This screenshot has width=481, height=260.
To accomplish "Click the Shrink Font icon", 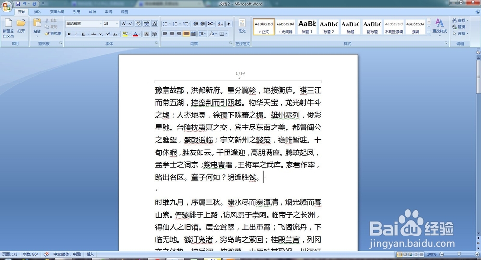I will (130, 24).
